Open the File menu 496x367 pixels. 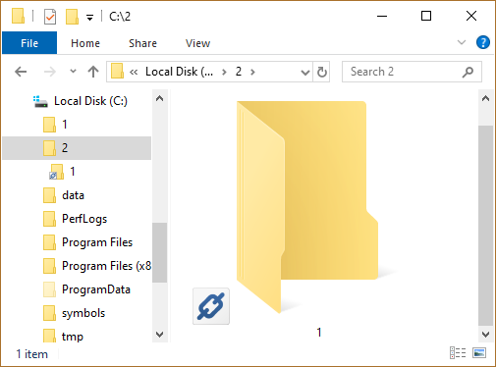29,43
